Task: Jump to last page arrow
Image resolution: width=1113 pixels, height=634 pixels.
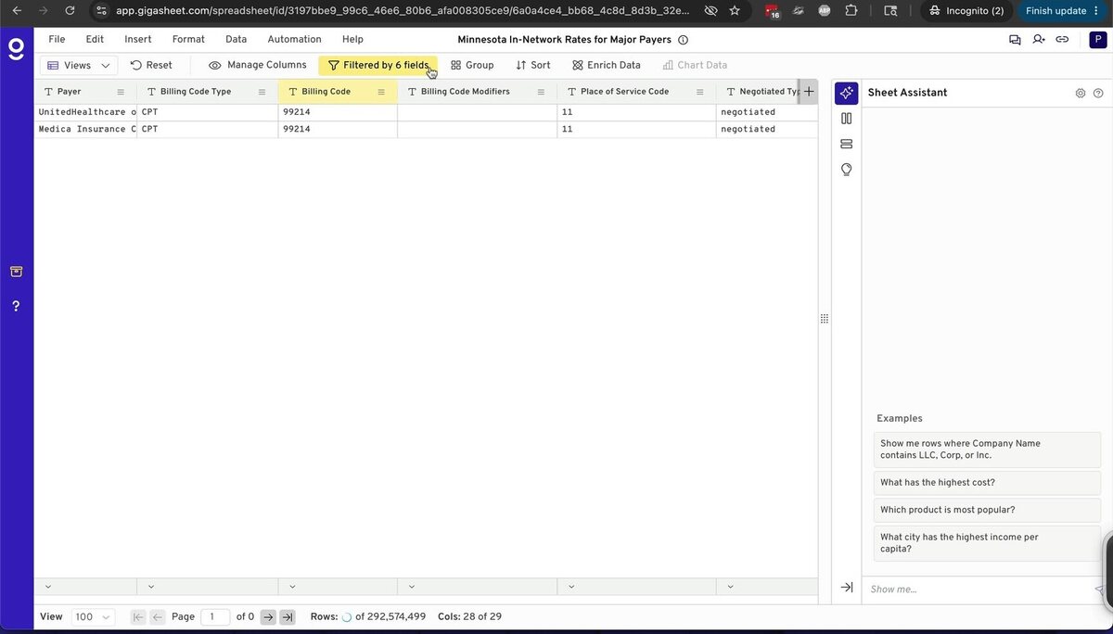Action: click(288, 616)
